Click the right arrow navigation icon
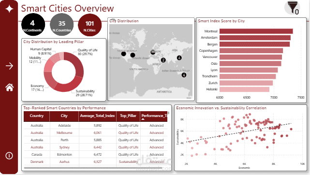 (x=9, y=66)
